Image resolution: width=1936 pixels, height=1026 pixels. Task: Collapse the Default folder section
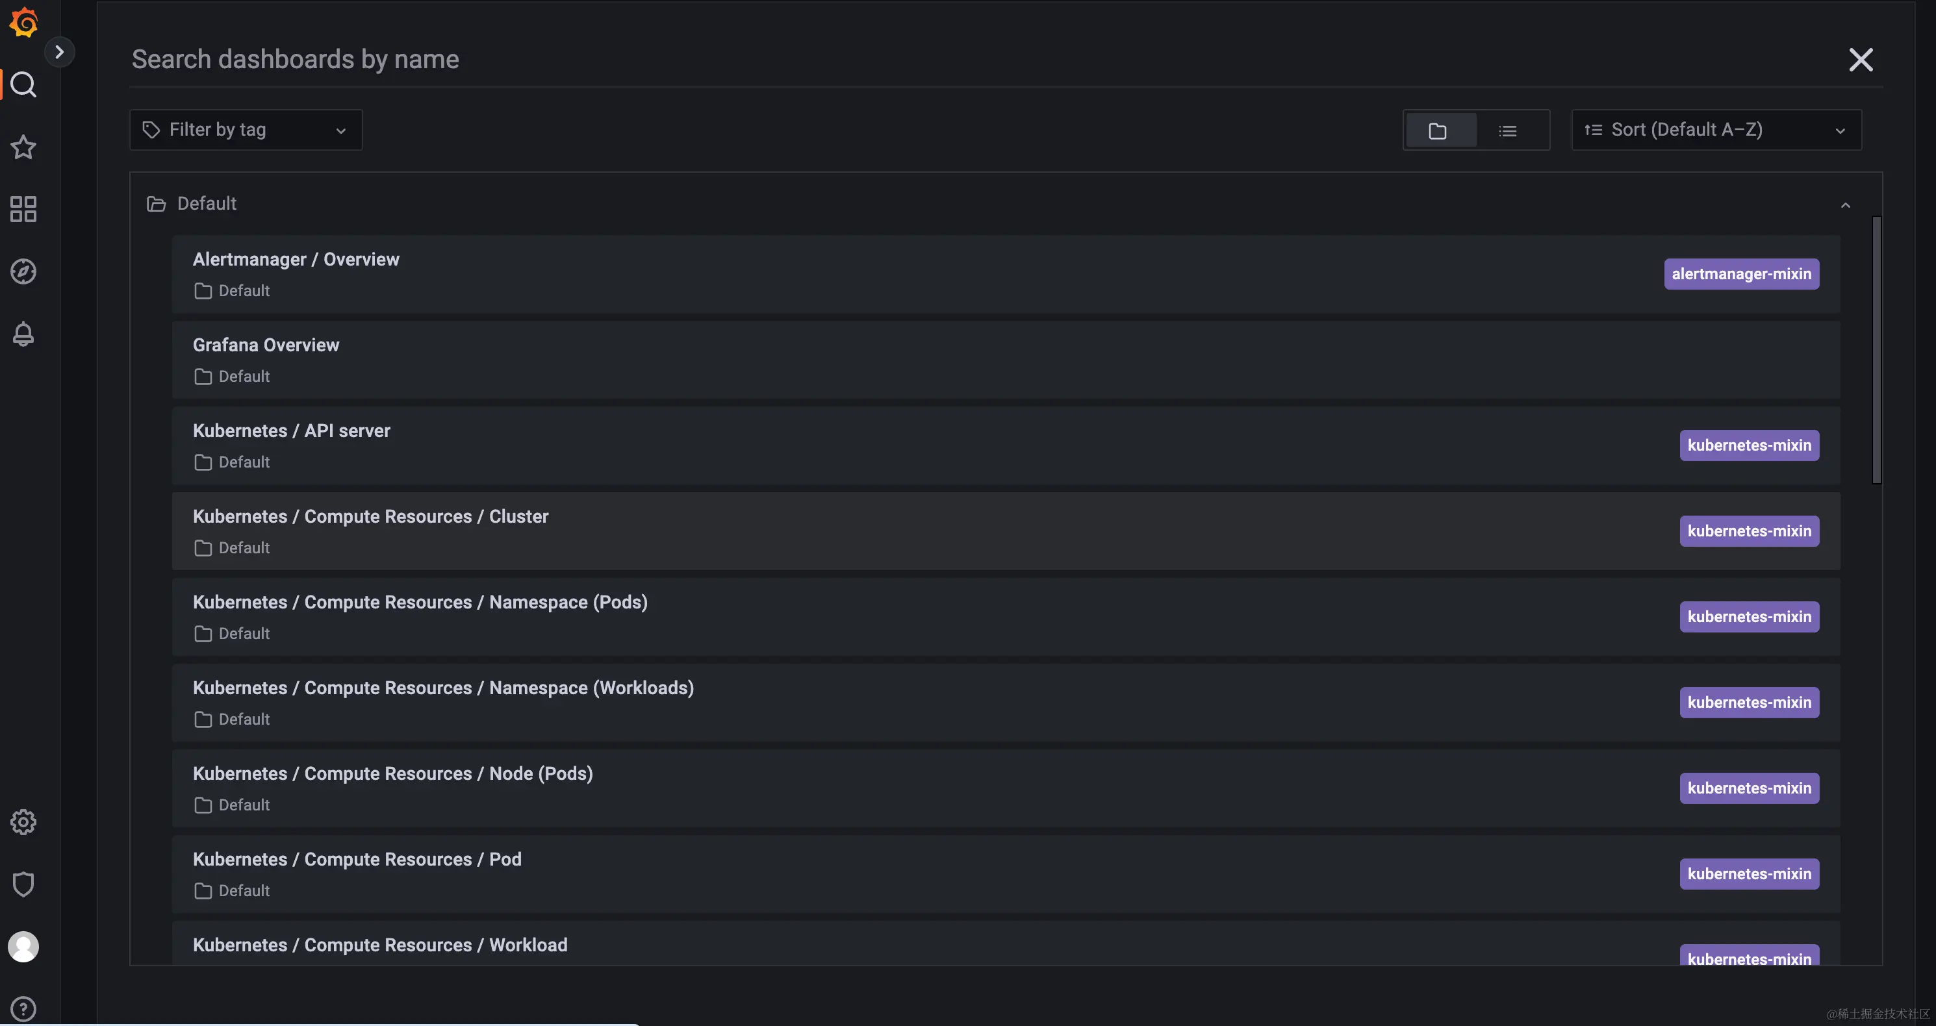pos(1845,205)
